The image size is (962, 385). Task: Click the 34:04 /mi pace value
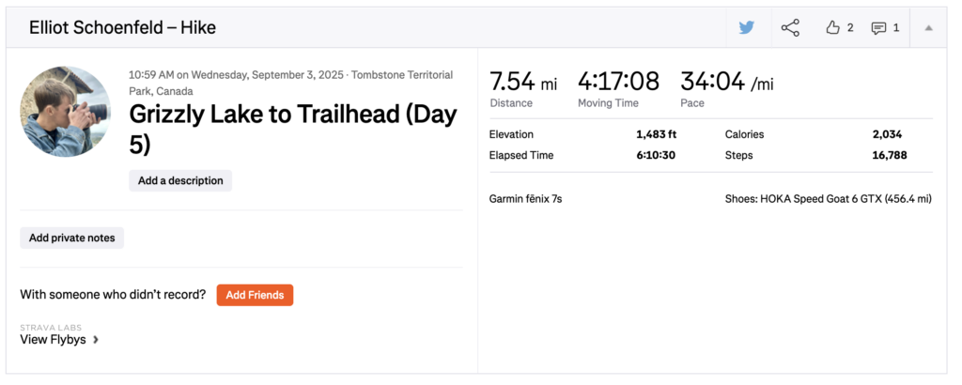coord(726,82)
